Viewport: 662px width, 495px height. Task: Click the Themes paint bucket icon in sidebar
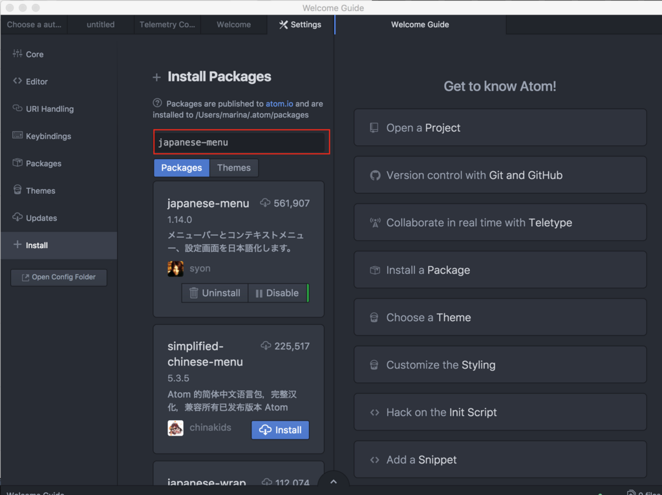17,189
